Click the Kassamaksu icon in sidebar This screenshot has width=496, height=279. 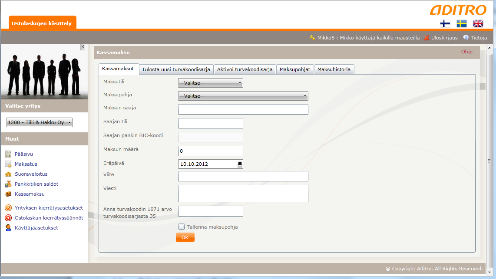coord(8,194)
